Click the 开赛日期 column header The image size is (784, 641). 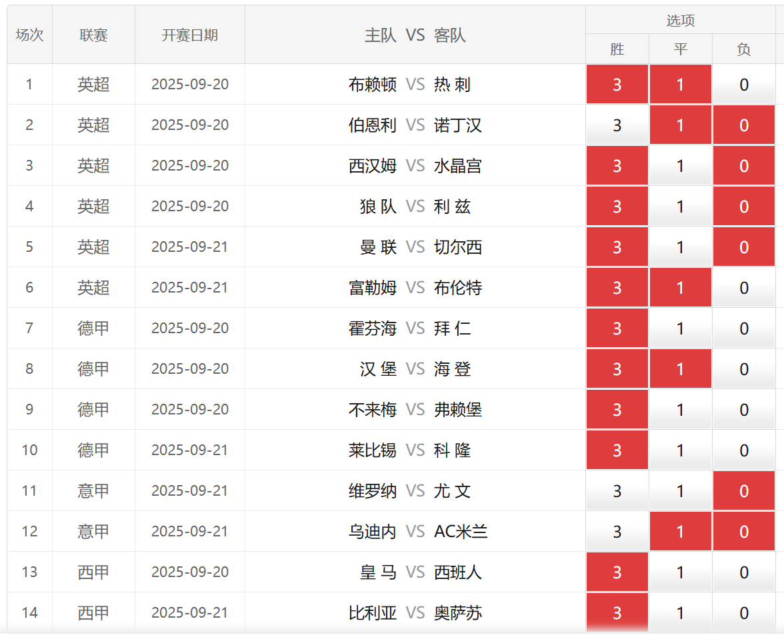pos(189,35)
